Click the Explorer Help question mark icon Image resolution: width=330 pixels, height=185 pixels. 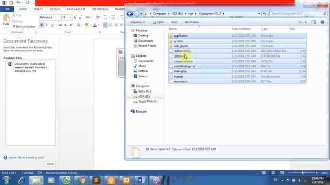[x=322, y=22]
